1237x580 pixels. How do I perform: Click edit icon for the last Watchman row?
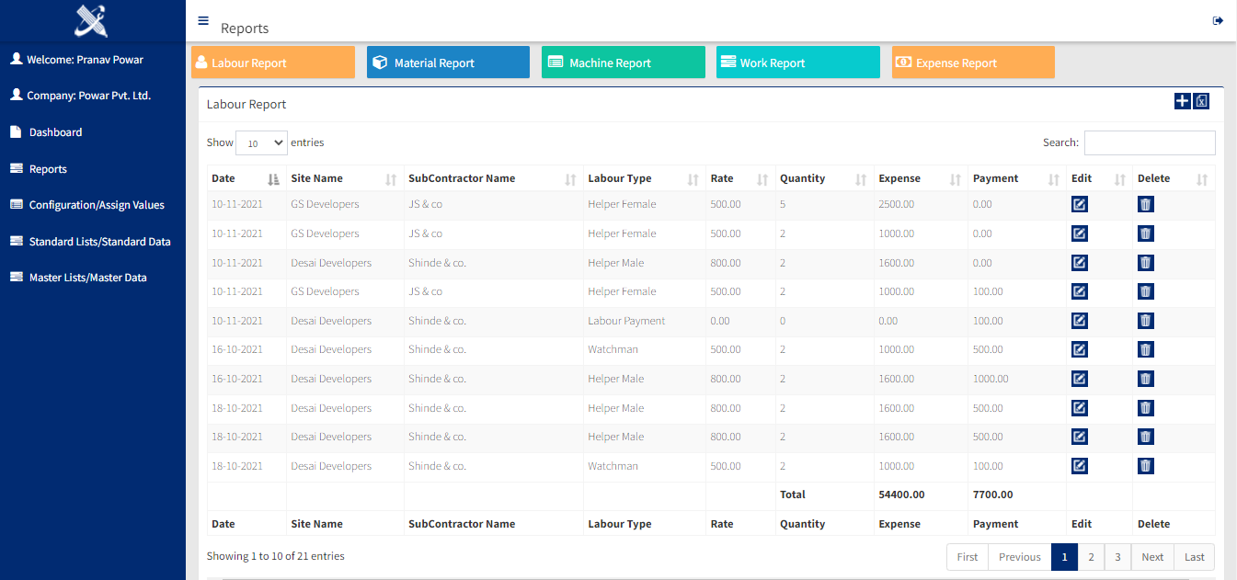(1080, 466)
